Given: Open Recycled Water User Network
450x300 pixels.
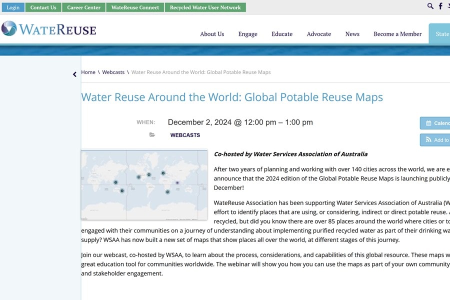Looking at the screenshot, I should point(205,7).
